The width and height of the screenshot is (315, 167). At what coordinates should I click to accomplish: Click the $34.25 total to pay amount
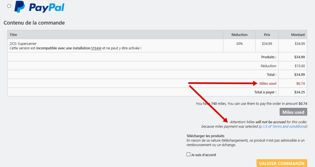tap(299, 92)
